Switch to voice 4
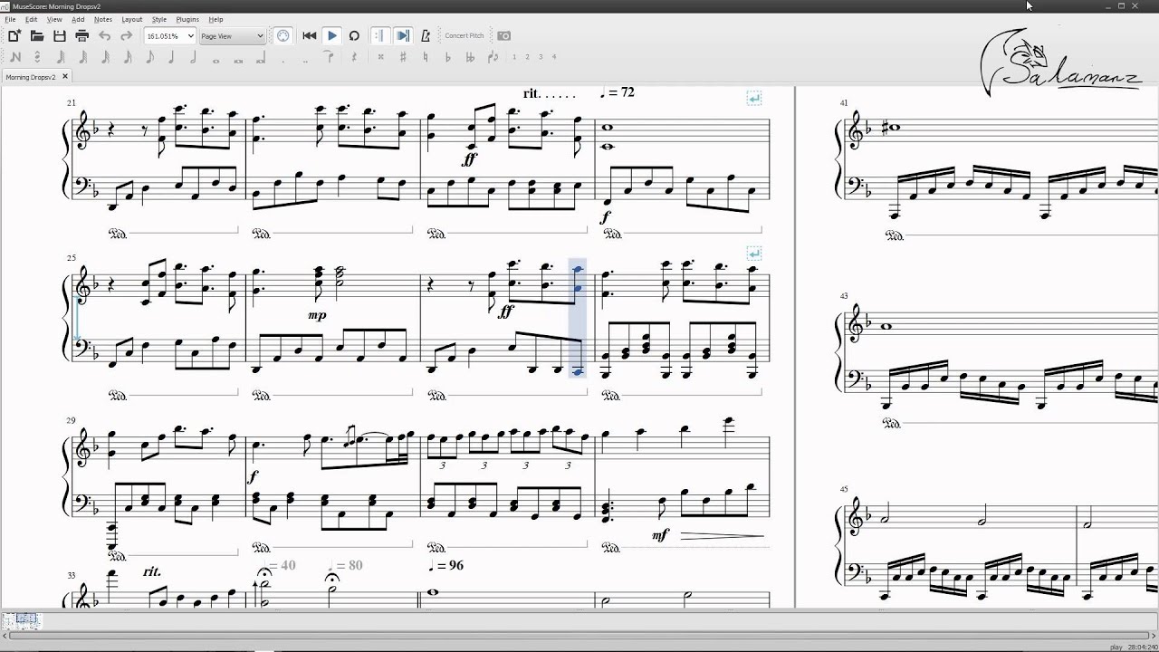1159x652 pixels. (555, 57)
